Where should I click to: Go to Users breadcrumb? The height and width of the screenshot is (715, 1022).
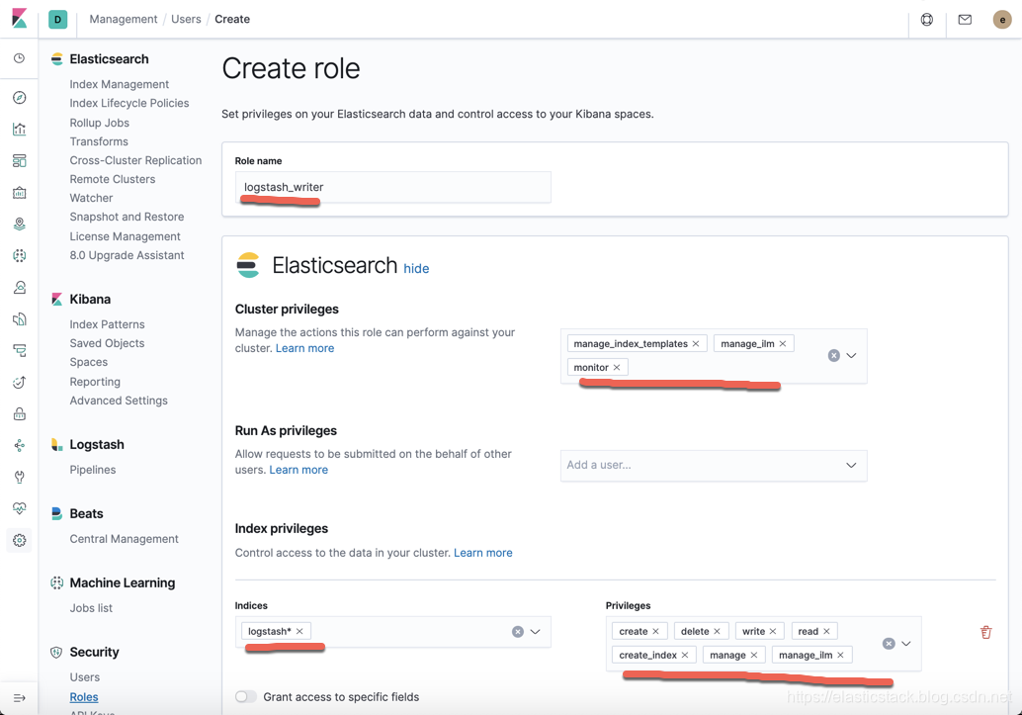point(186,19)
